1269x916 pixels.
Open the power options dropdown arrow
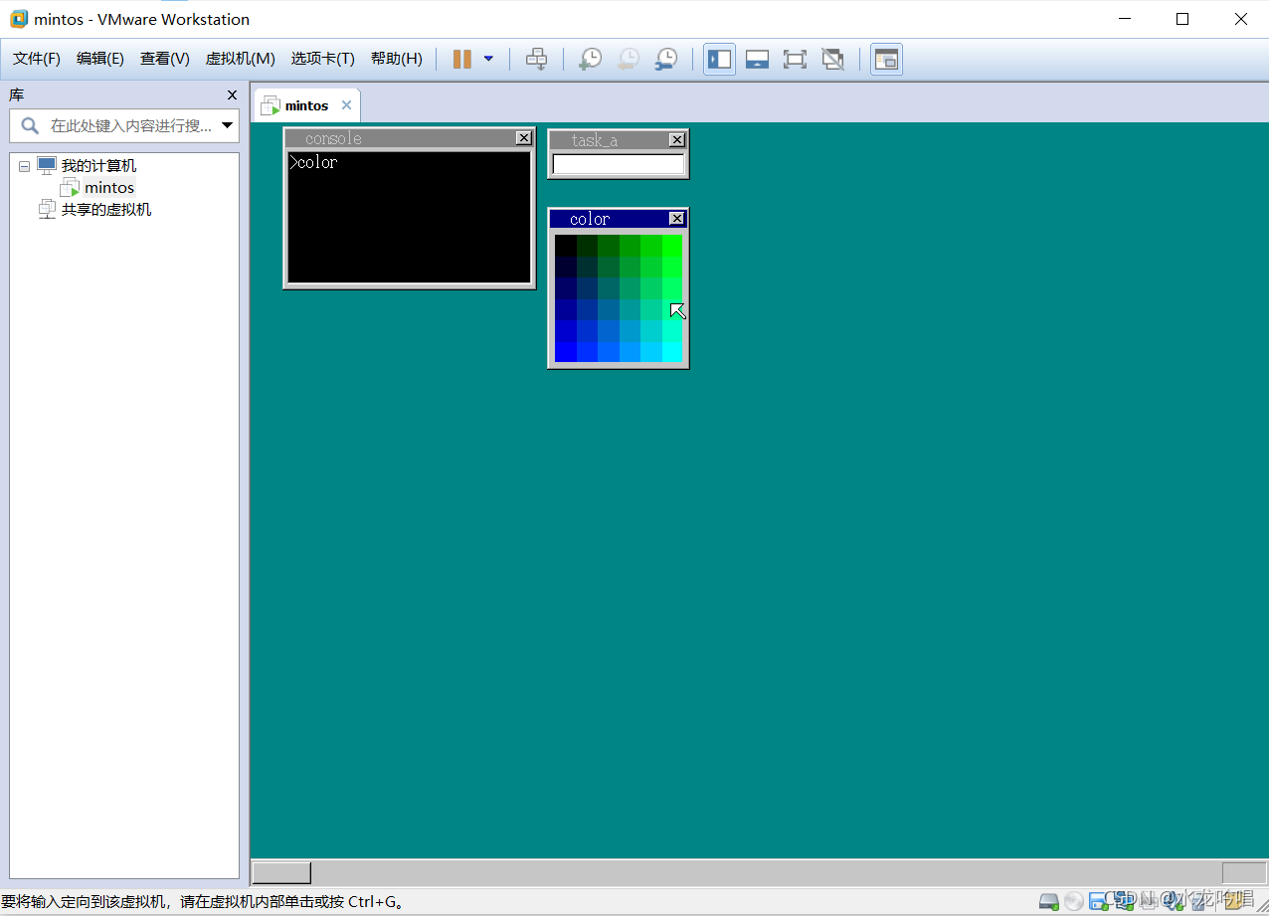pos(488,59)
